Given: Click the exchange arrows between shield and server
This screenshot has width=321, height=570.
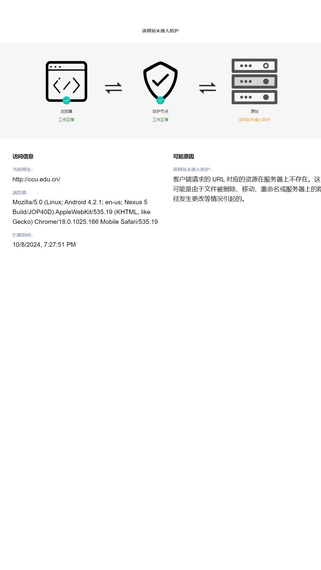Looking at the screenshot, I should click(x=207, y=88).
